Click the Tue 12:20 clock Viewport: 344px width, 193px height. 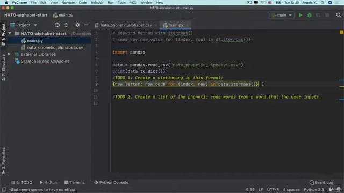[291, 3]
